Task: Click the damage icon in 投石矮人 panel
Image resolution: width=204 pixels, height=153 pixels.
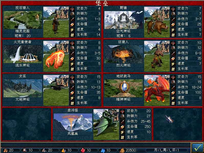Action: 72,19
